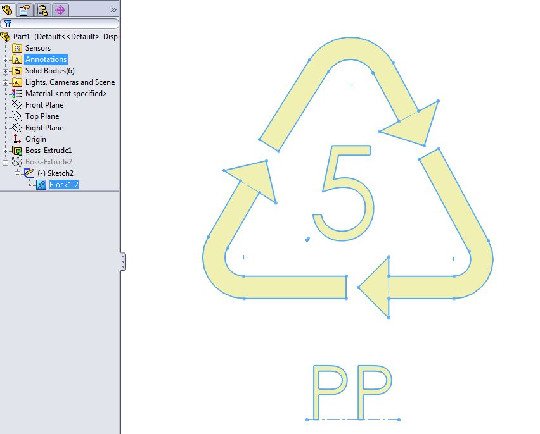Select the Annotations tree item
Screen dimensions: 540x434
(46, 59)
